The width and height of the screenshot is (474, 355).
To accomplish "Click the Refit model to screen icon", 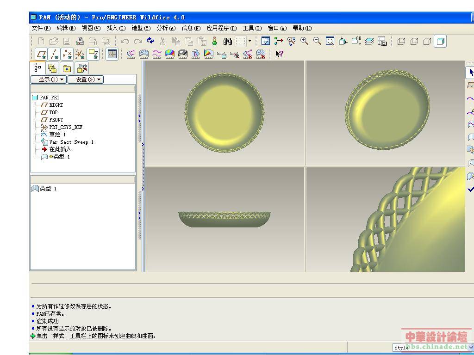I will pyautogui.click(x=330, y=41).
